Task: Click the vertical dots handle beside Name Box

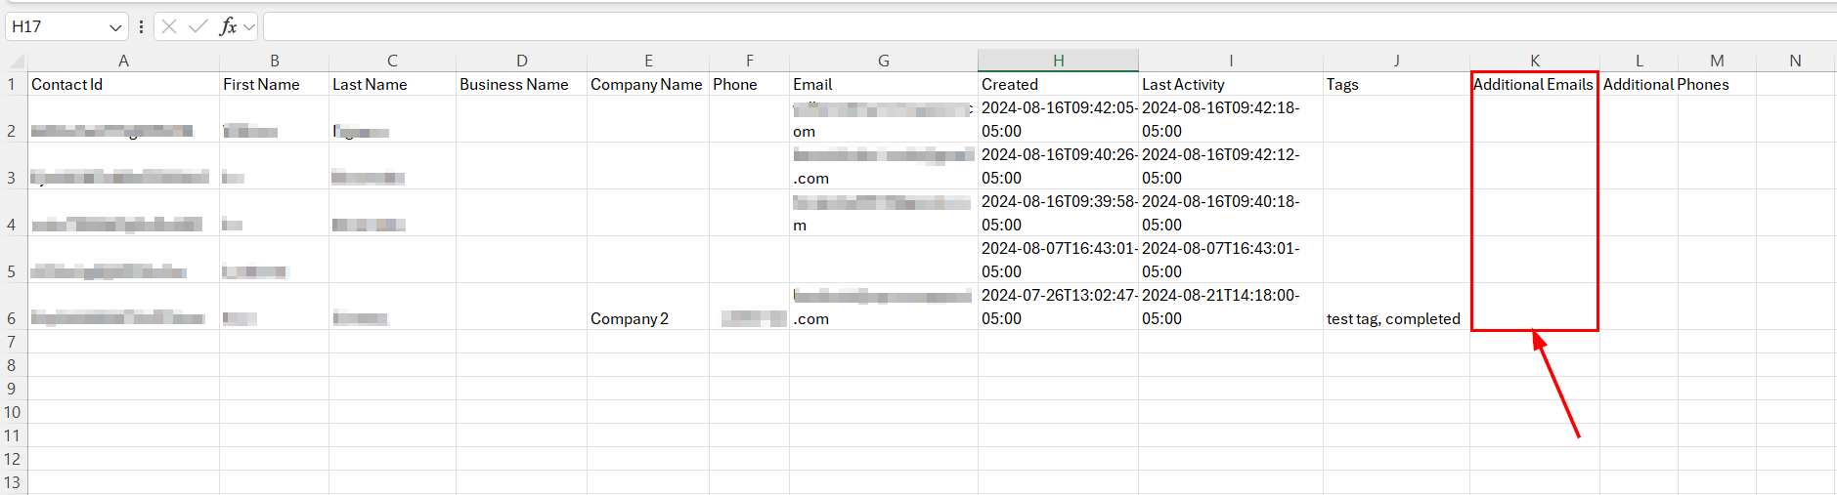Action: (x=142, y=26)
